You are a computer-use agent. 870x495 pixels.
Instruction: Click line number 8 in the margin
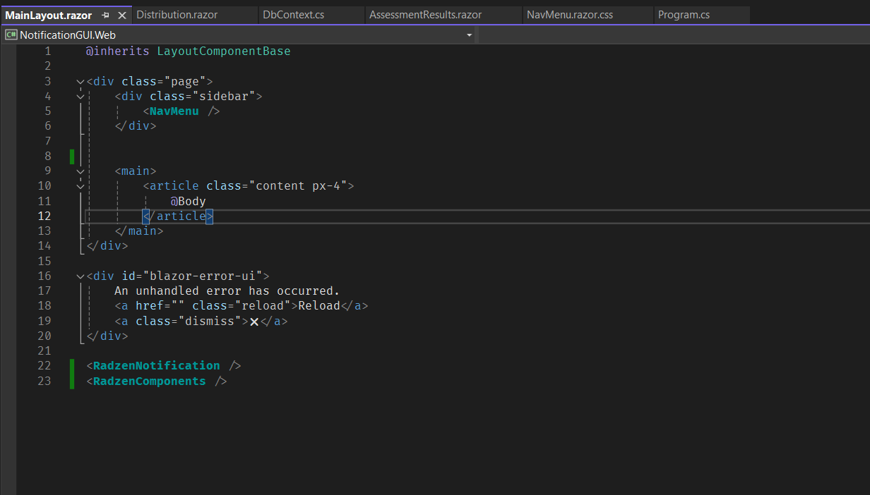(47, 156)
